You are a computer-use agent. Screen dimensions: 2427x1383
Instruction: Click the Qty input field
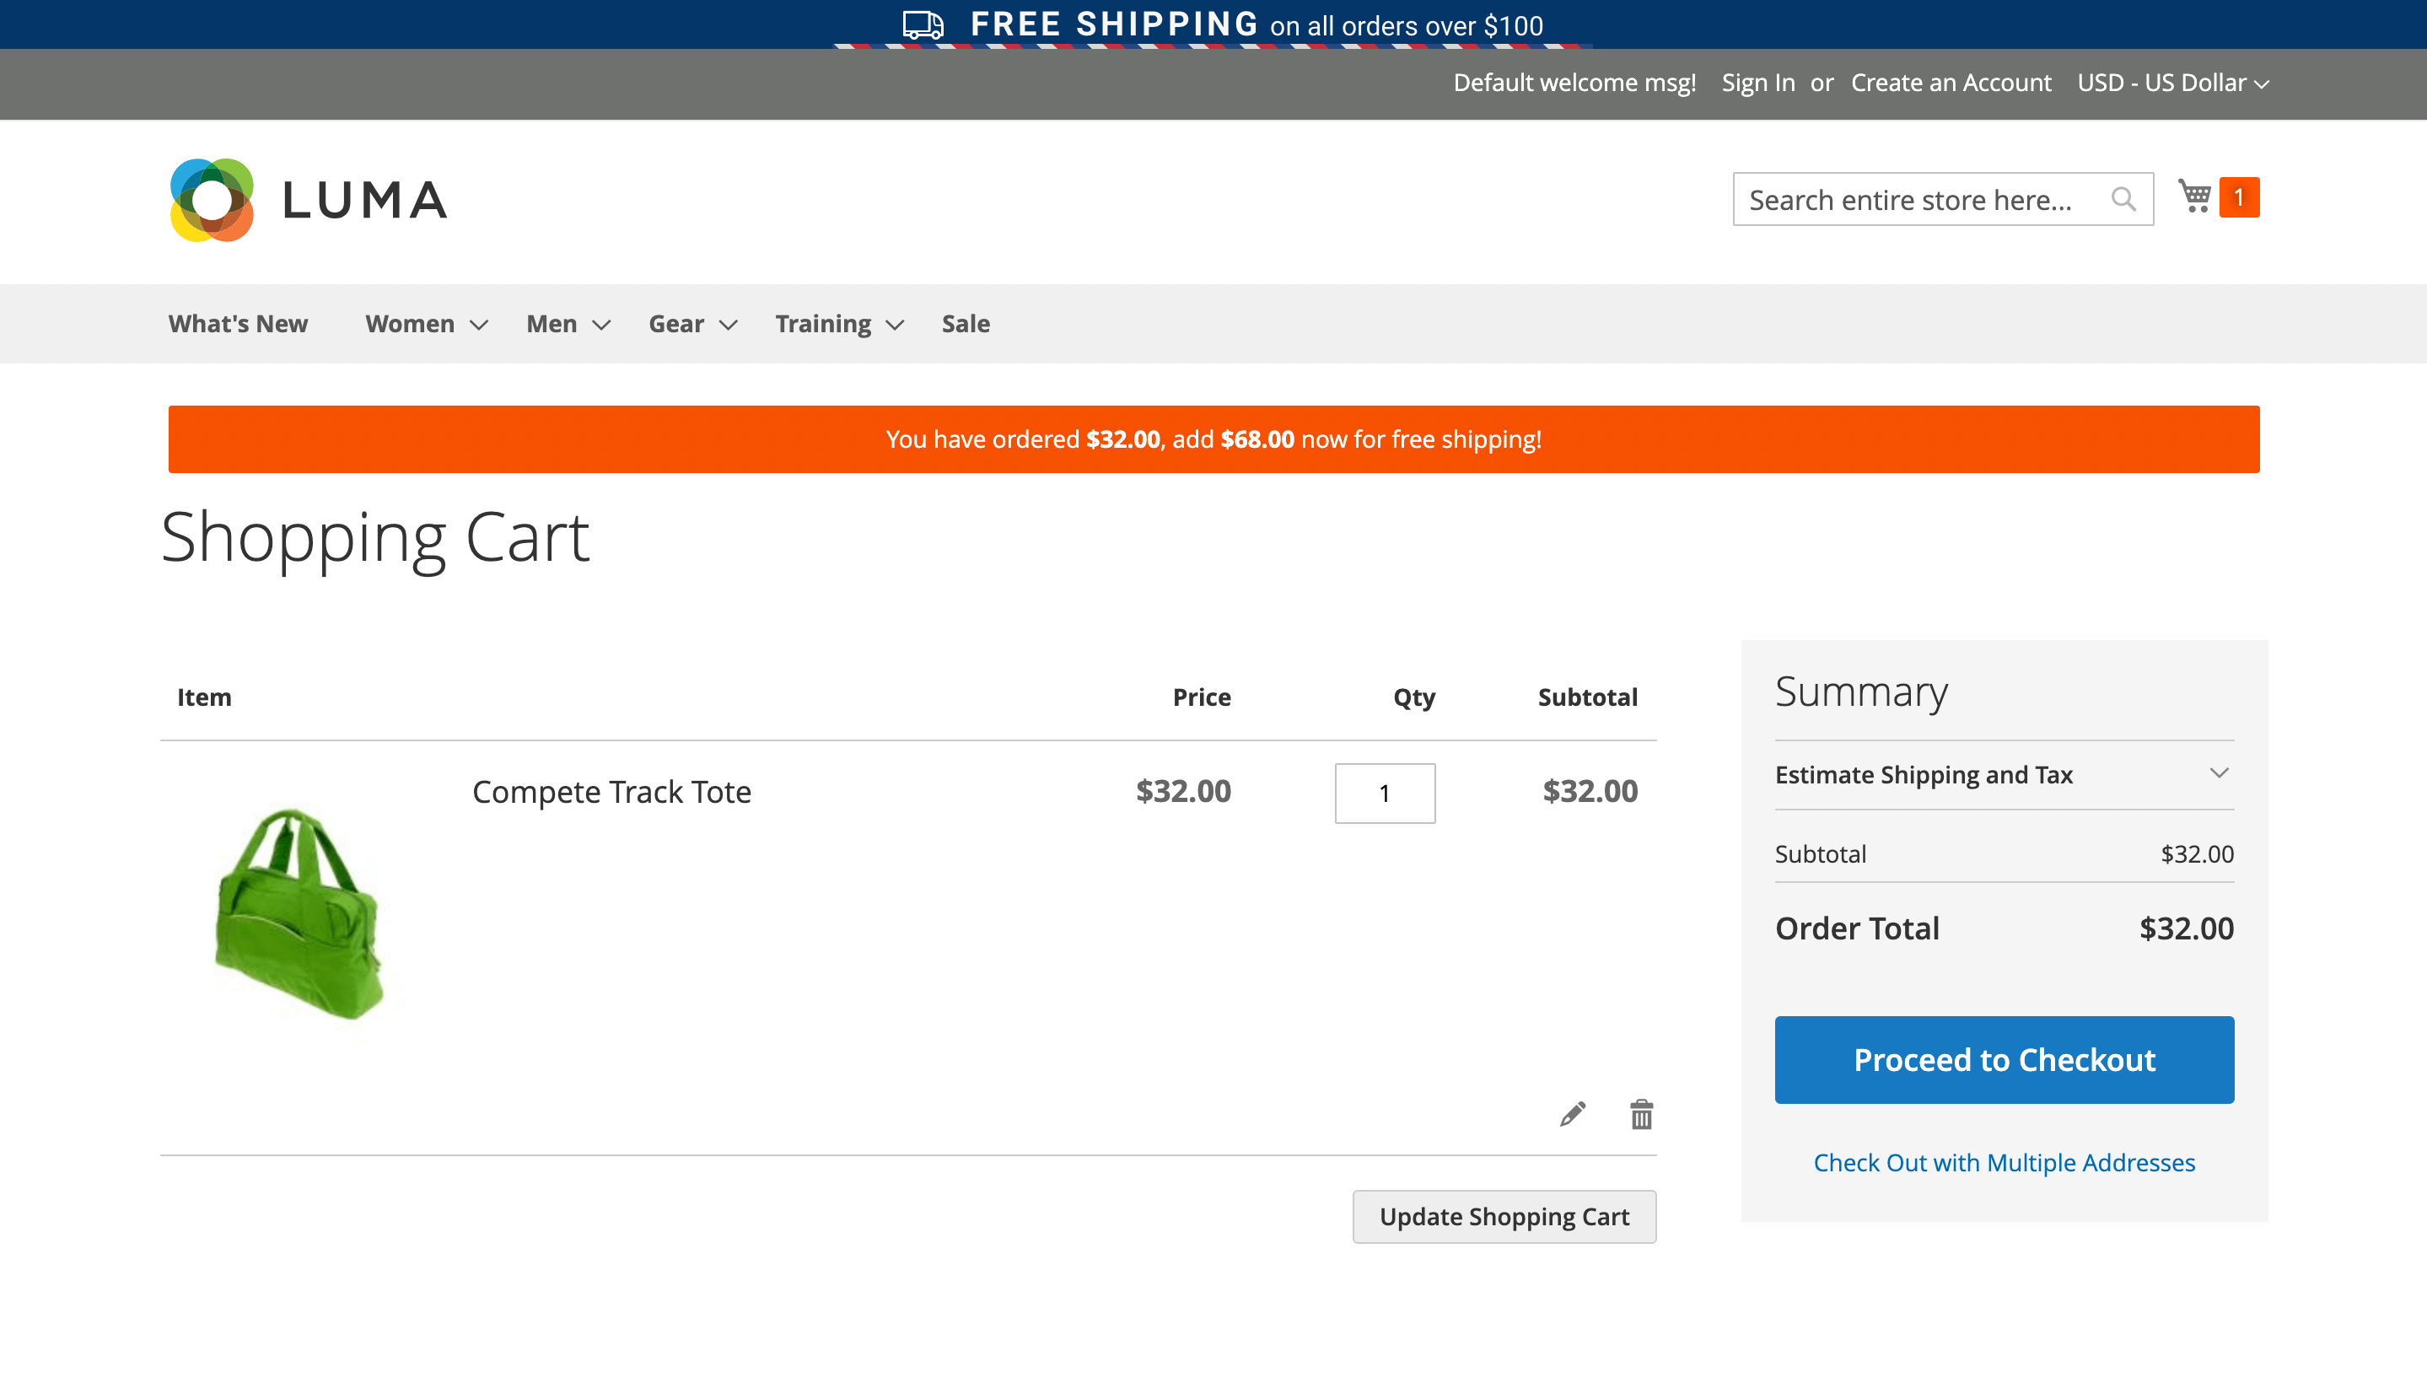[x=1384, y=794]
